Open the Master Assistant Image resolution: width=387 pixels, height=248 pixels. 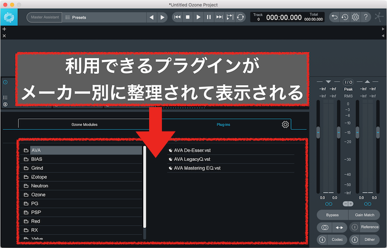(x=45, y=17)
